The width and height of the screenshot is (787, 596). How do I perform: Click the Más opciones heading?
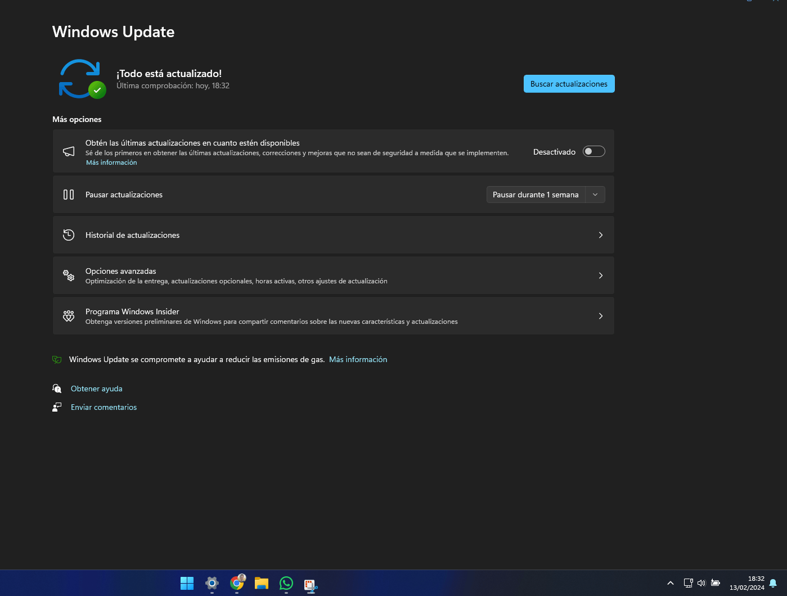pos(77,119)
